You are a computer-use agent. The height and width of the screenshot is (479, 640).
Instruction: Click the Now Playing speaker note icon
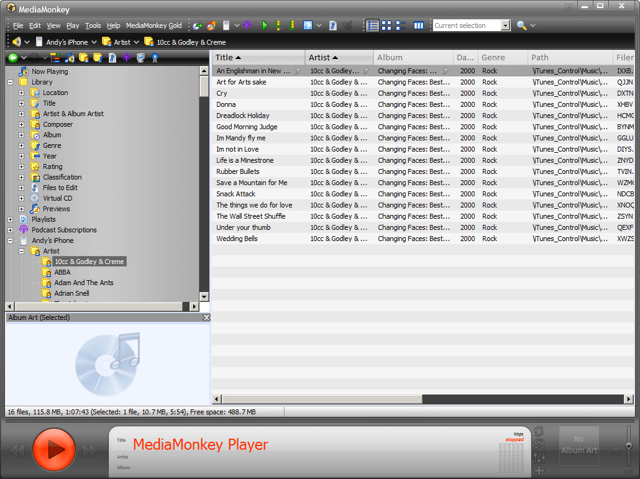pyautogui.click(x=70, y=58)
